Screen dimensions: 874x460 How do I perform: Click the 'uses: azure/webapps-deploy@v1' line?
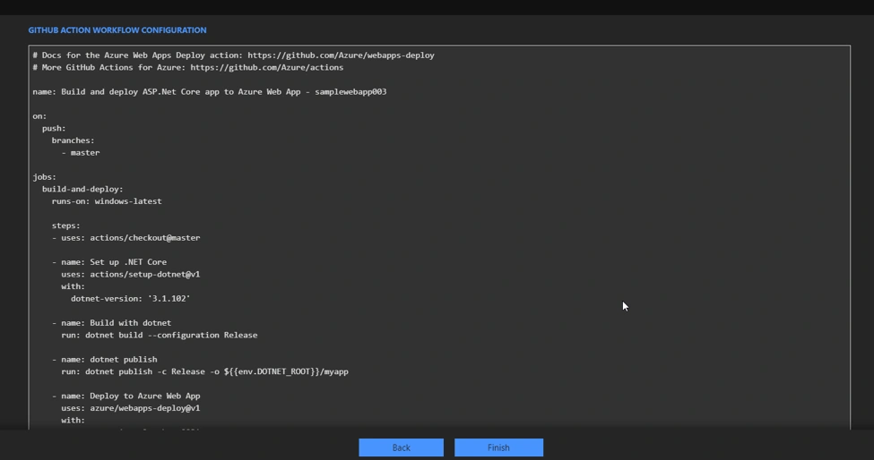(x=131, y=408)
